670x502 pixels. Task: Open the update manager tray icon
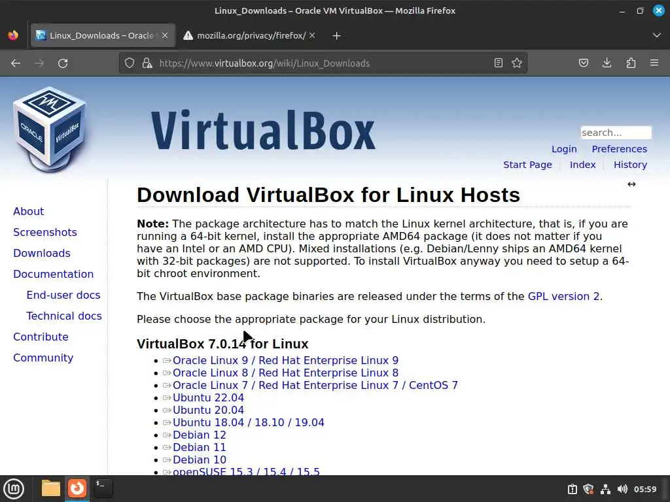coord(572,489)
